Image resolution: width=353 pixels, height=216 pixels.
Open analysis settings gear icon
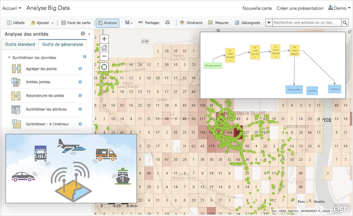83,34
